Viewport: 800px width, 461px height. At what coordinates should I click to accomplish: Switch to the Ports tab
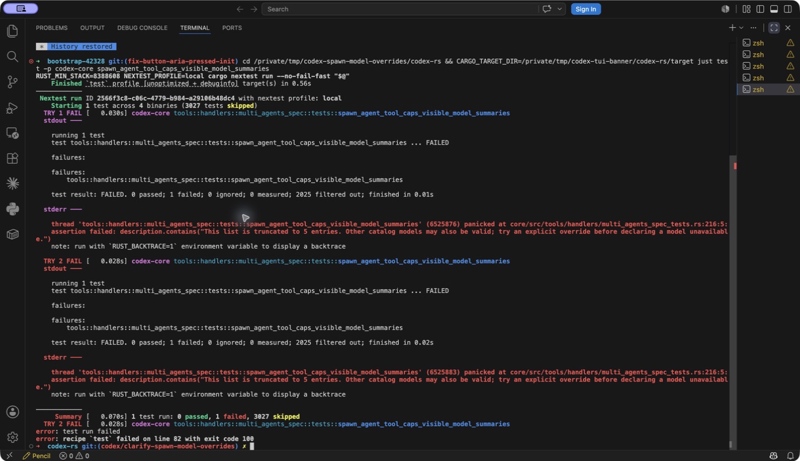pyautogui.click(x=232, y=28)
